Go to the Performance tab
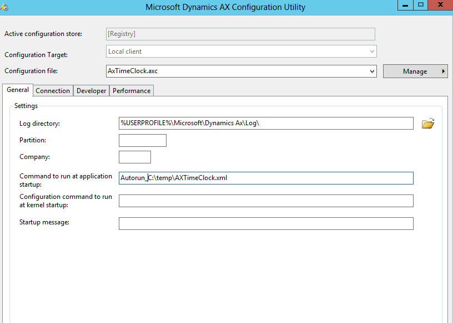 tap(132, 91)
